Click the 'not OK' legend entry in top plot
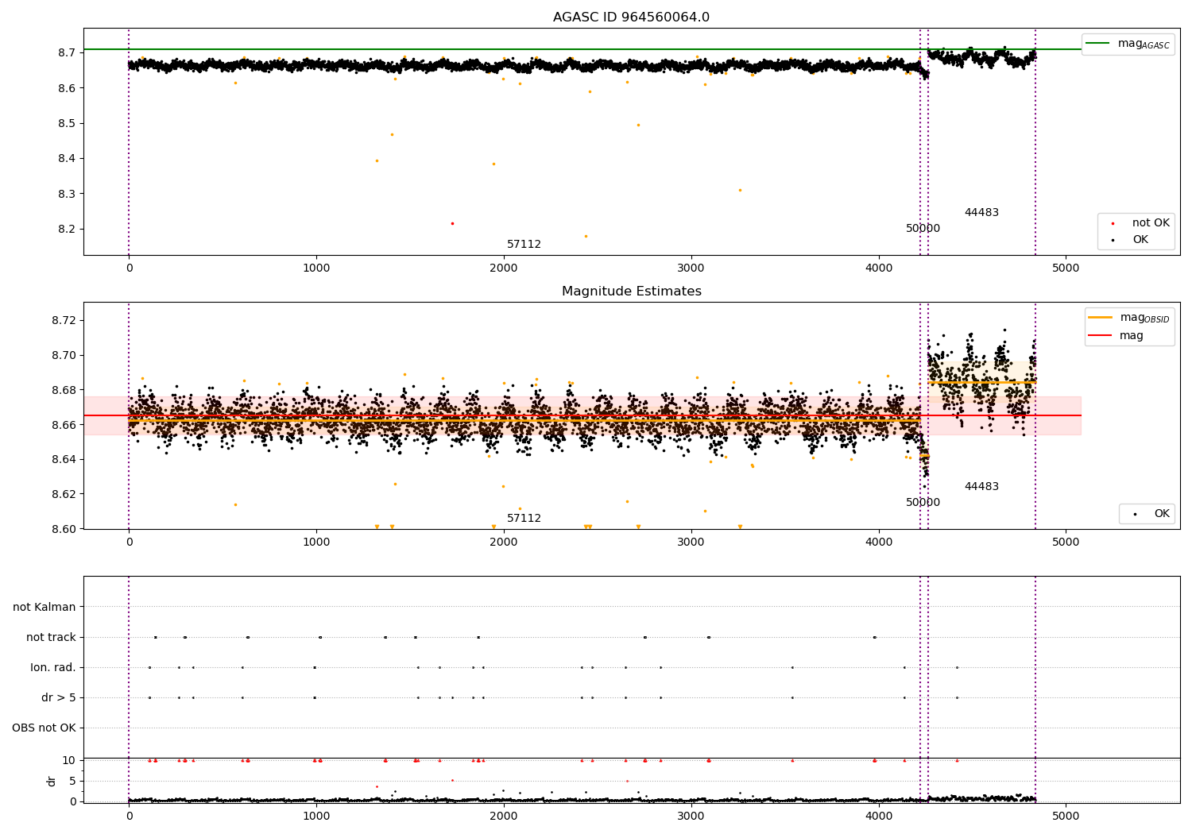This screenshot has height=834, width=1192. (1151, 223)
